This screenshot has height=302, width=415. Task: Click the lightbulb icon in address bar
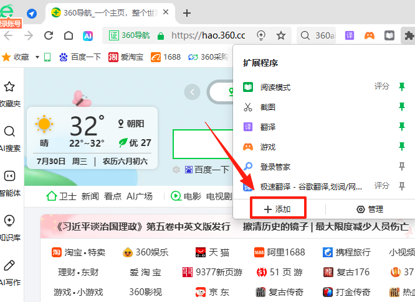click(261, 35)
